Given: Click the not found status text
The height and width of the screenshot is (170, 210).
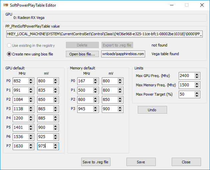Looking at the screenshot, I should point(159,45).
